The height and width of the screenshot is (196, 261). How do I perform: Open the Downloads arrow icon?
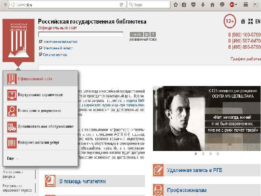[x=203, y=5]
